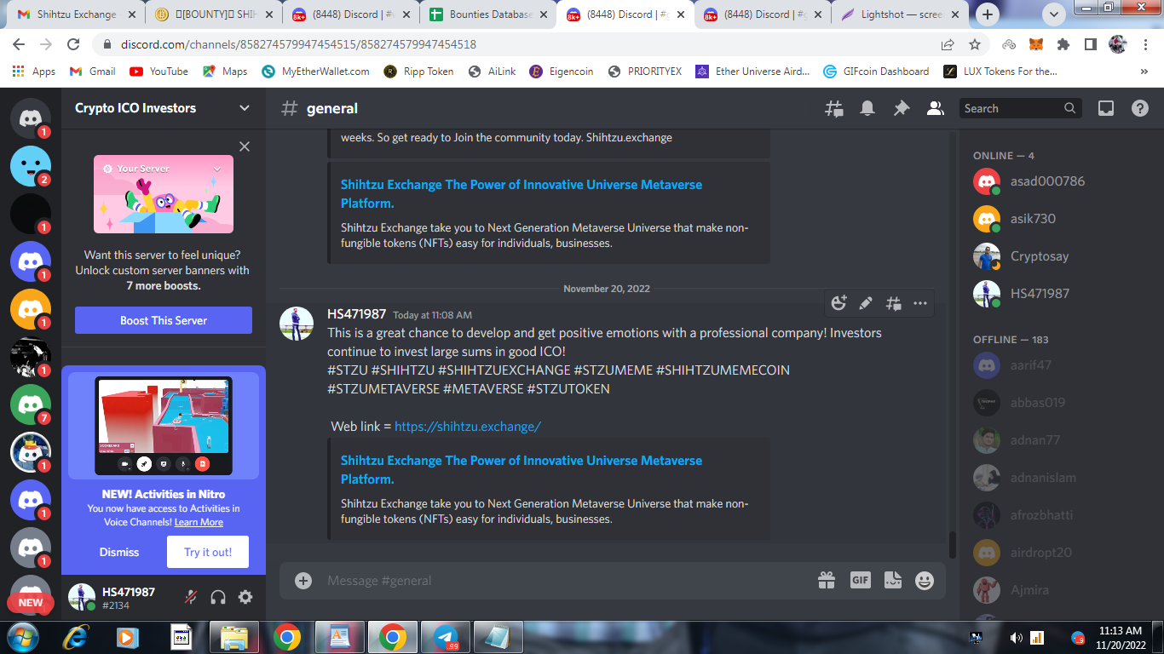Create thread from message hover toolbar
Screen dimensions: 1164x654
point(893,303)
